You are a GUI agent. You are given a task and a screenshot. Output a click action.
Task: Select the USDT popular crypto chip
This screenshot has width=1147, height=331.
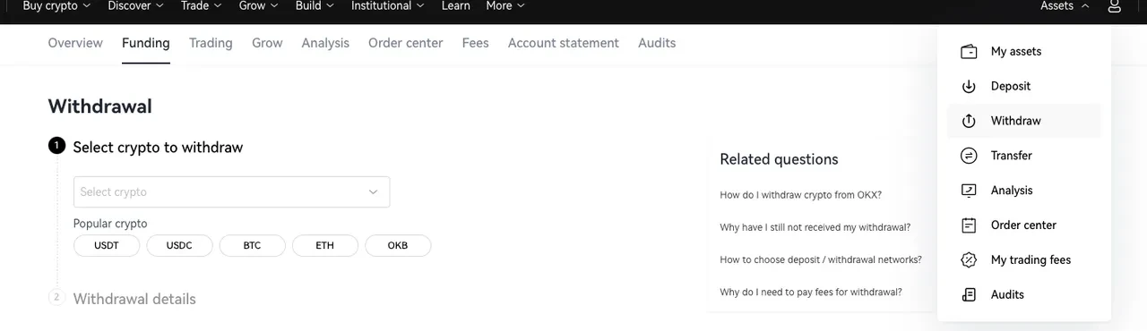coord(107,245)
